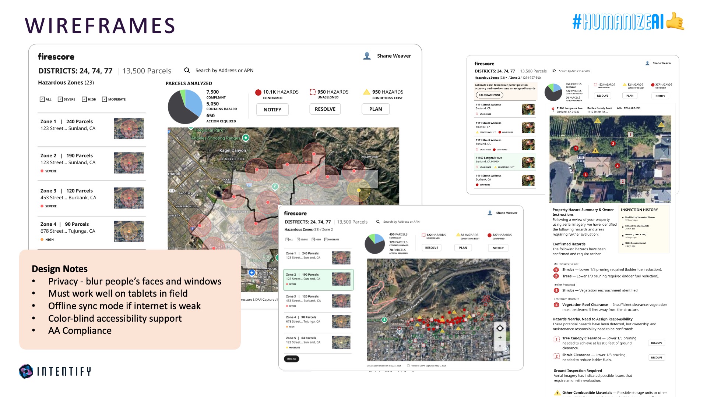Click Shane Weaver's user avatar in the large wireframe
707x397 pixels.
[x=367, y=56]
